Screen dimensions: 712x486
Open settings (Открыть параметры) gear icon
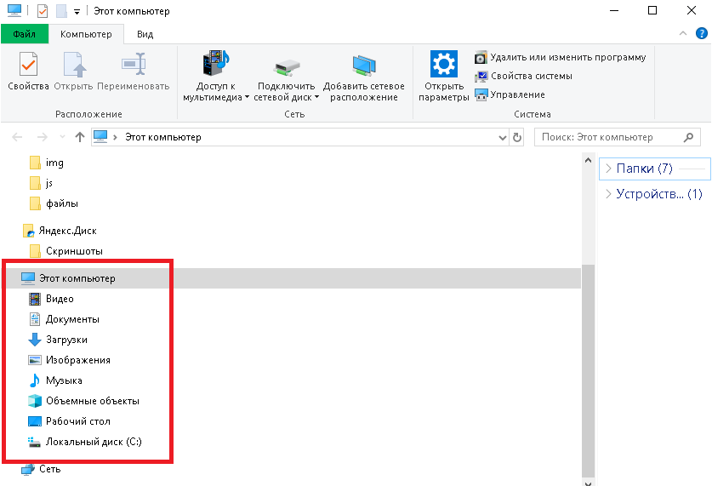pyautogui.click(x=444, y=64)
